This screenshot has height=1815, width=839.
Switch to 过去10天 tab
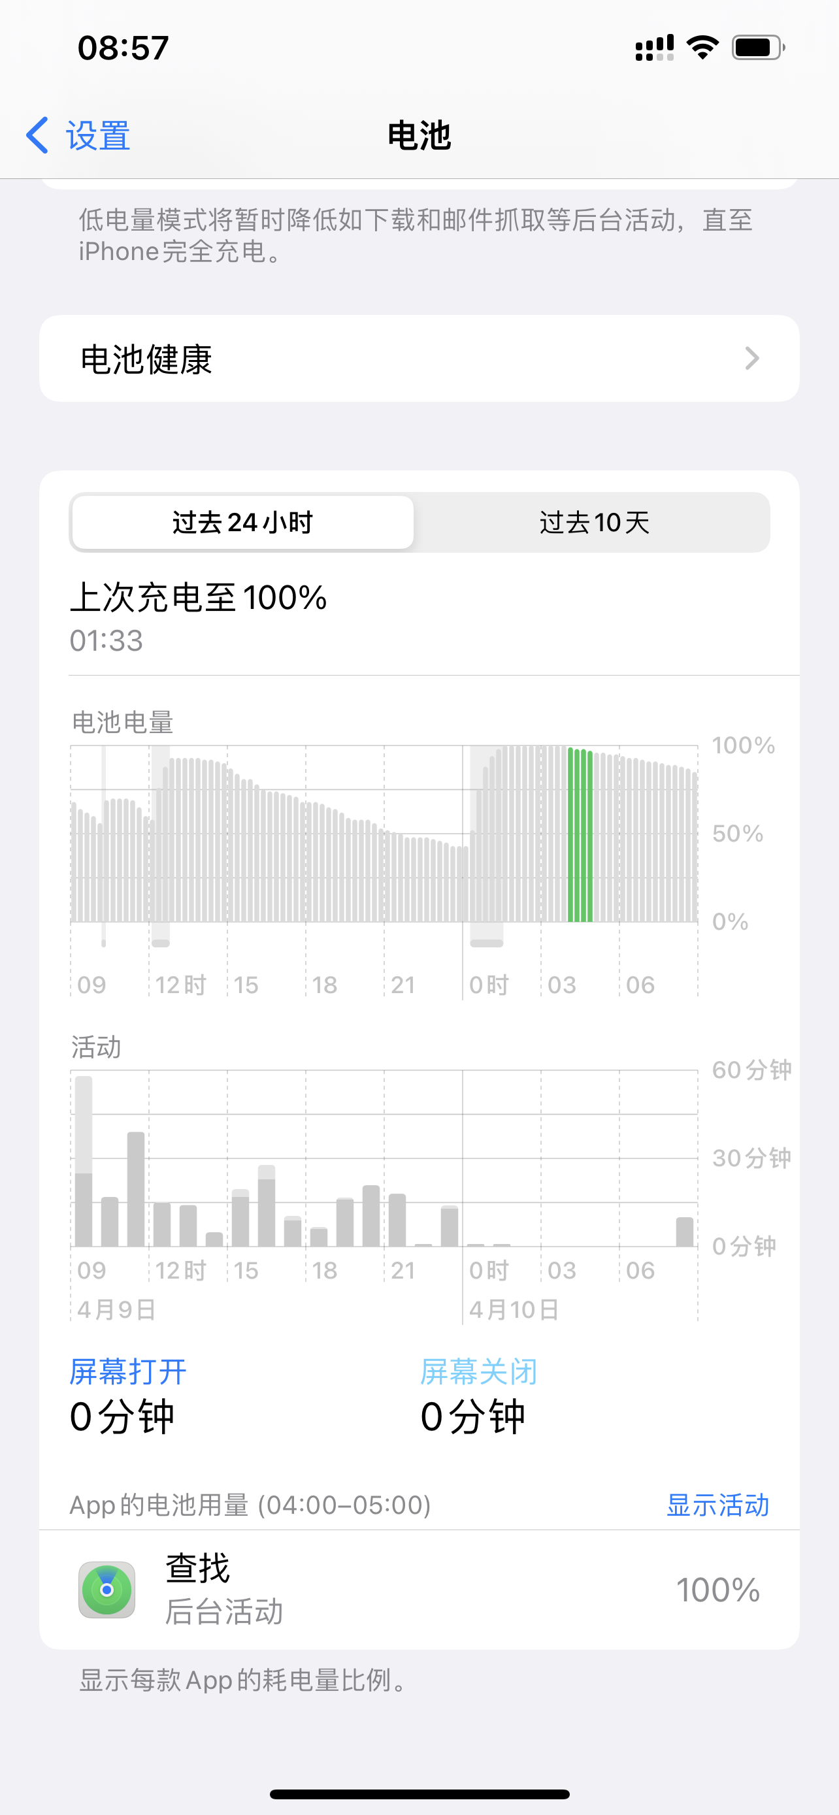tap(594, 522)
